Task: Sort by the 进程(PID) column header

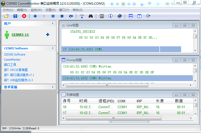Action: pyautogui.click(x=106, y=101)
